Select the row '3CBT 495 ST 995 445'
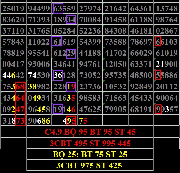Screen dimensions: 180x173 (x=90, y=143)
